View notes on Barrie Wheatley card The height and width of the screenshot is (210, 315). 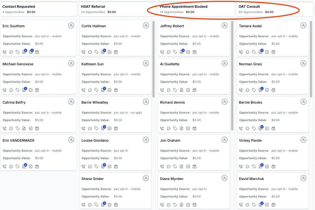(x=103, y=128)
